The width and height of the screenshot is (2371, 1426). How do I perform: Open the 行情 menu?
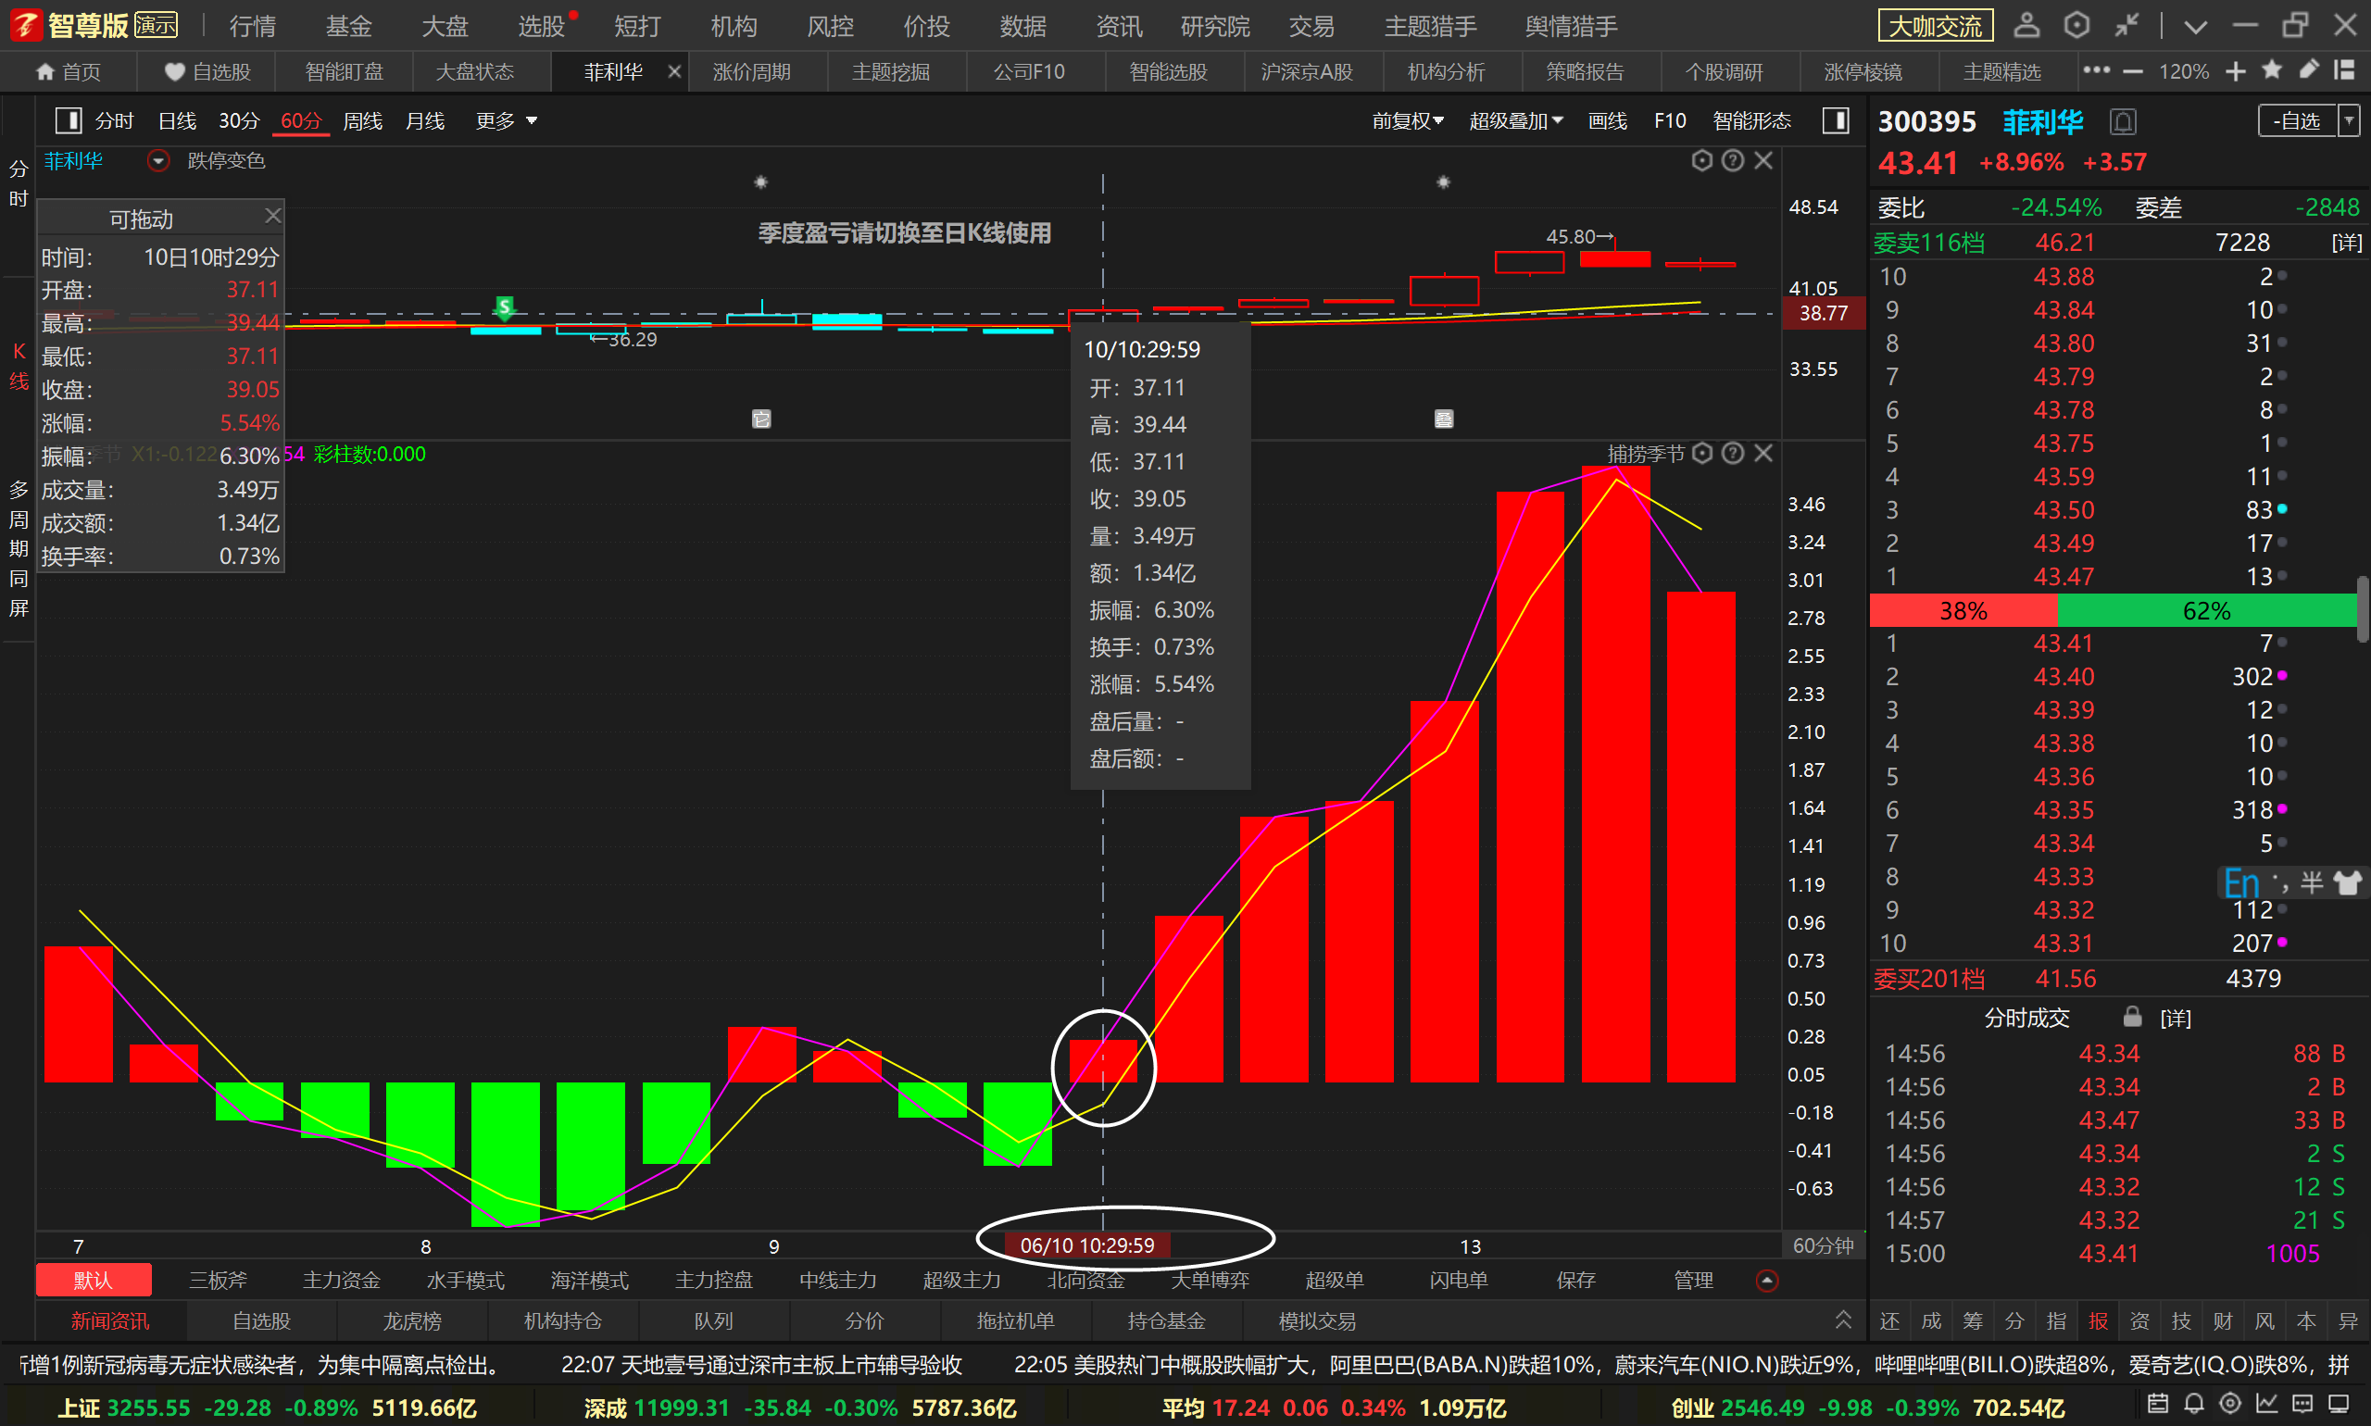coord(253,26)
